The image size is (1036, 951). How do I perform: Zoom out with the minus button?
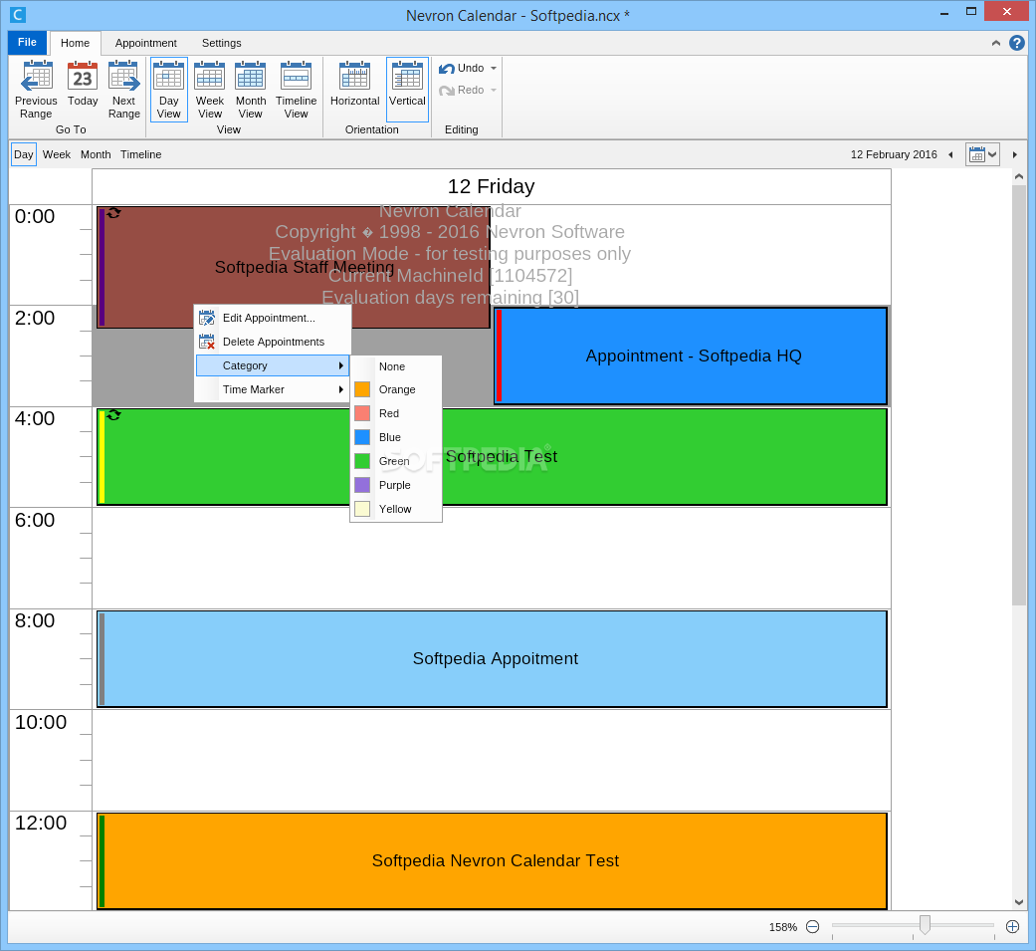point(813,927)
